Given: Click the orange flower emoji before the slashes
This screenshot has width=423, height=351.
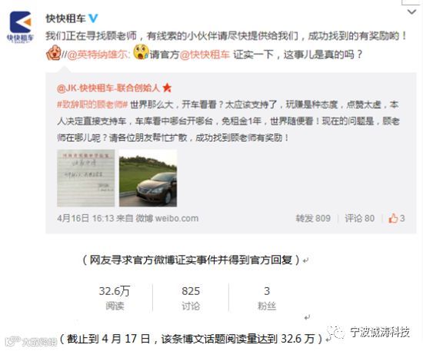Looking at the screenshot, I should pos(53,53).
